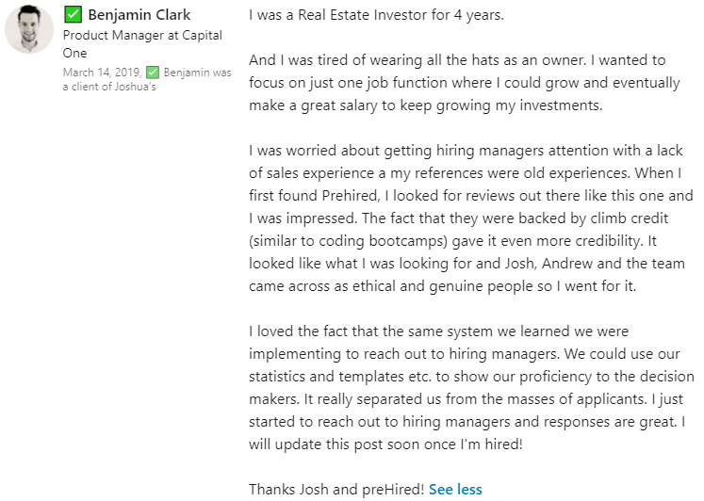Click the small green checkmark before 'Benjamin was'

pyautogui.click(x=152, y=72)
